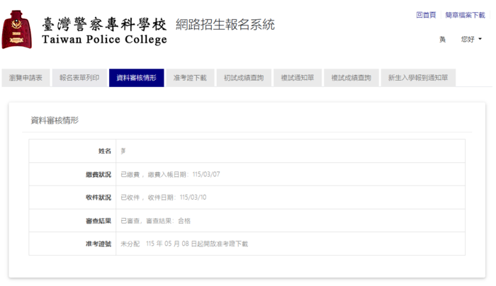Go to the 複試成績查詢 tab
This screenshot has width=496, height=286.
click(351, 78)
